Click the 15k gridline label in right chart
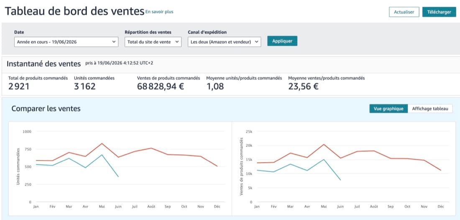The image size is (460, 220). (x=249, y=159)
